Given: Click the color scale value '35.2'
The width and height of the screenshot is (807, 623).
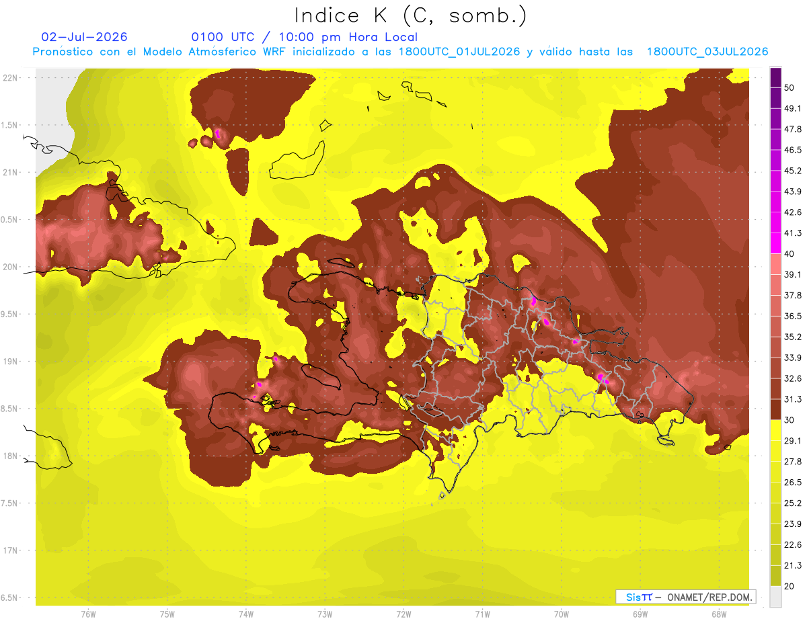Looking at the screenshot, I should [x=793, y=337].
